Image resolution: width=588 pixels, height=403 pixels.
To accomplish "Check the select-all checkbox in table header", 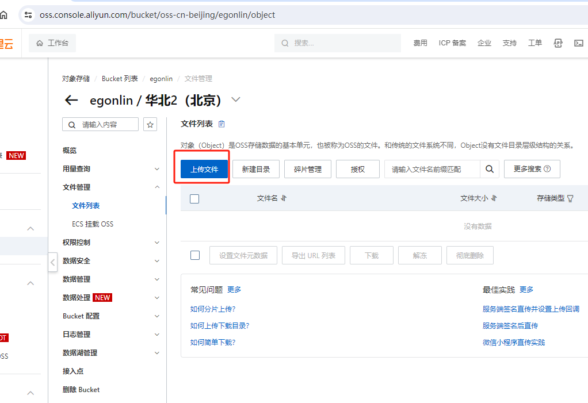I will pos(194,199).
